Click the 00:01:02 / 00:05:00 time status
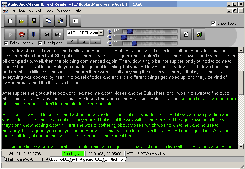245x169 pixels. click(105, 154)
